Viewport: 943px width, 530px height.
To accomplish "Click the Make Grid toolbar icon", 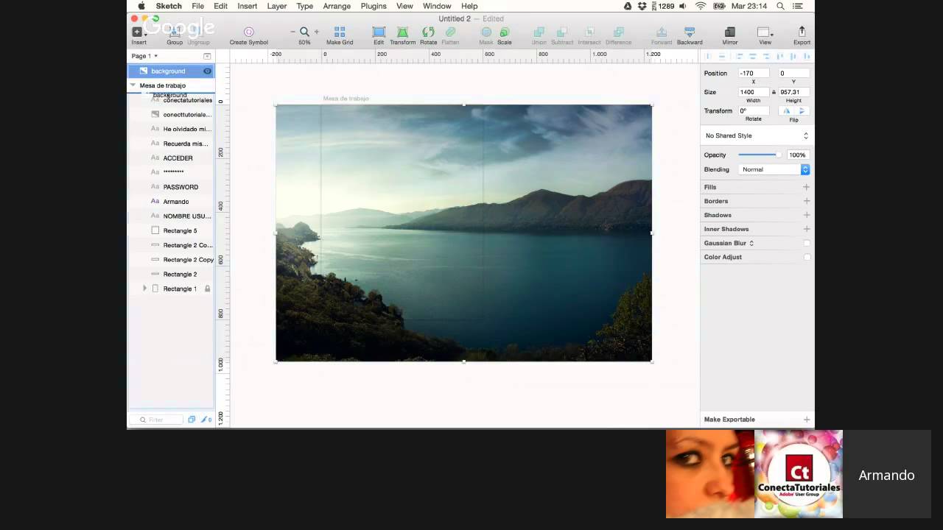I will 340,32.
